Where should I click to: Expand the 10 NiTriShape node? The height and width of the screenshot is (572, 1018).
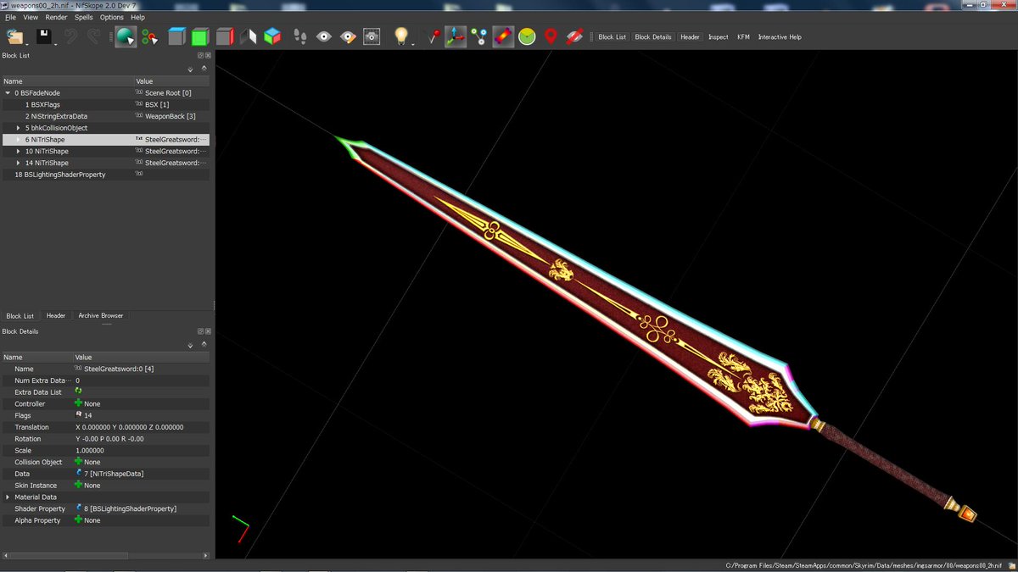[x=19, y=151]
